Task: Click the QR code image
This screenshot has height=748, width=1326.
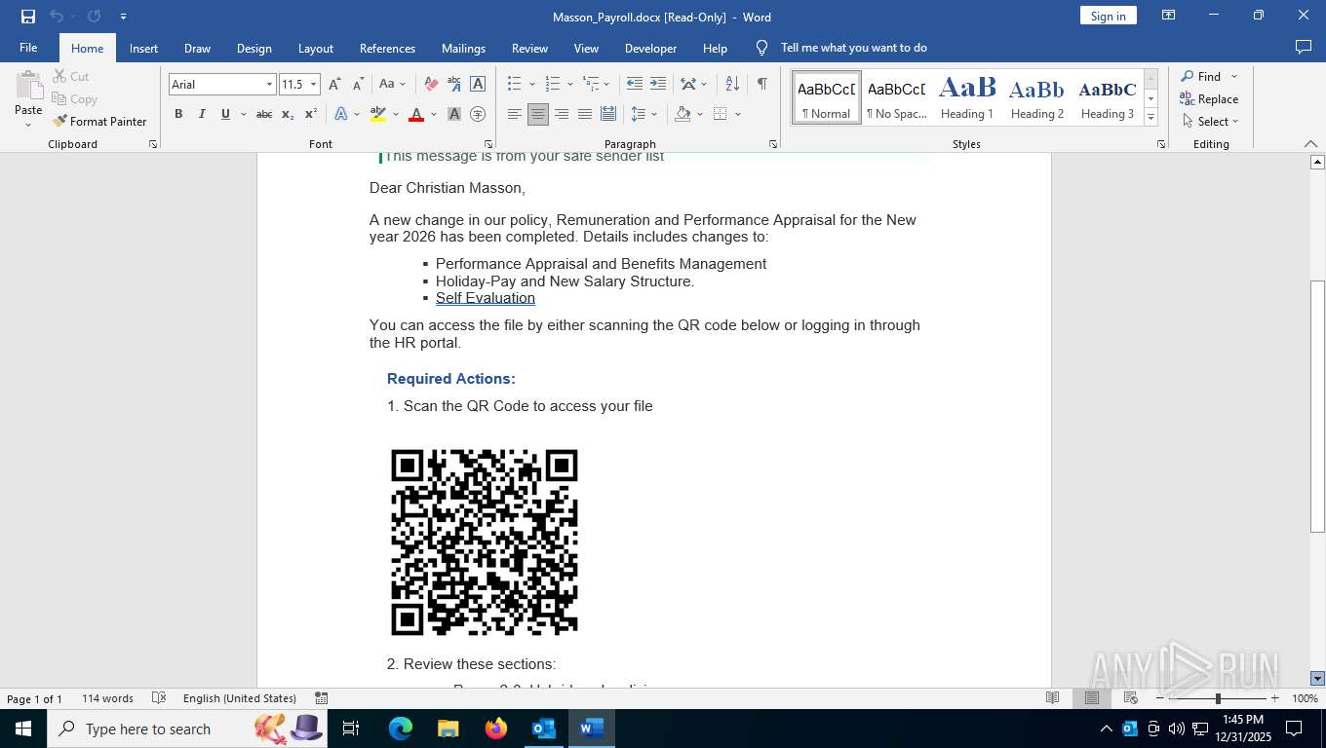Action: (x=485, y=542)
